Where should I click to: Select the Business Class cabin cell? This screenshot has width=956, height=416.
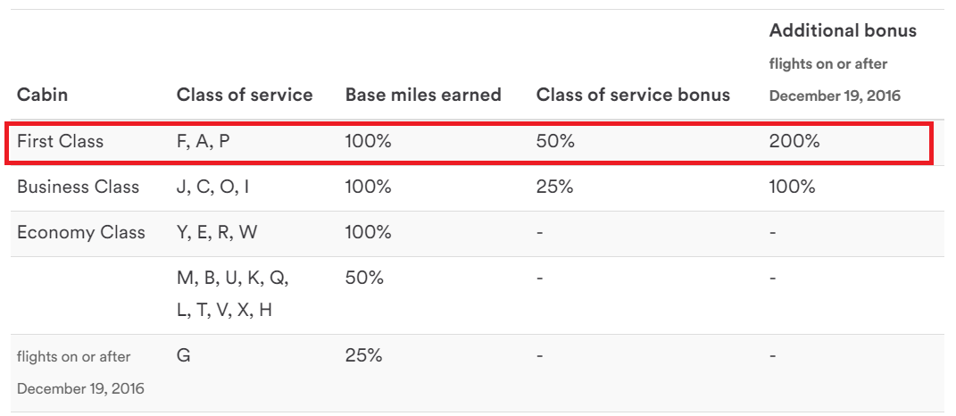[x=78, y=187]
